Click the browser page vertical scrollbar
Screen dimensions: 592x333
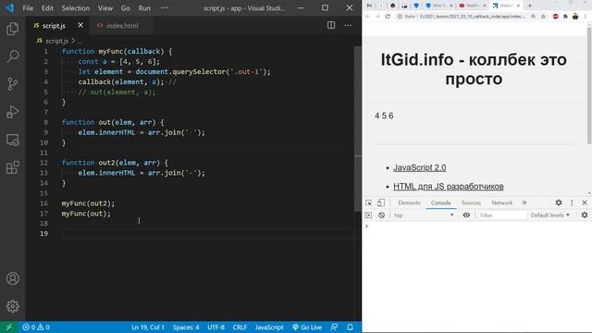(589, 85)
